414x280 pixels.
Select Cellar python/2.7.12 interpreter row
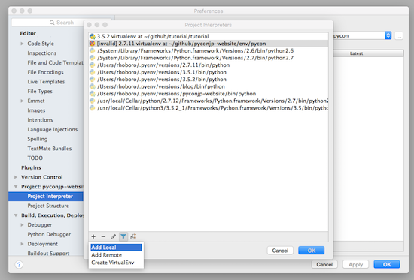209,101
